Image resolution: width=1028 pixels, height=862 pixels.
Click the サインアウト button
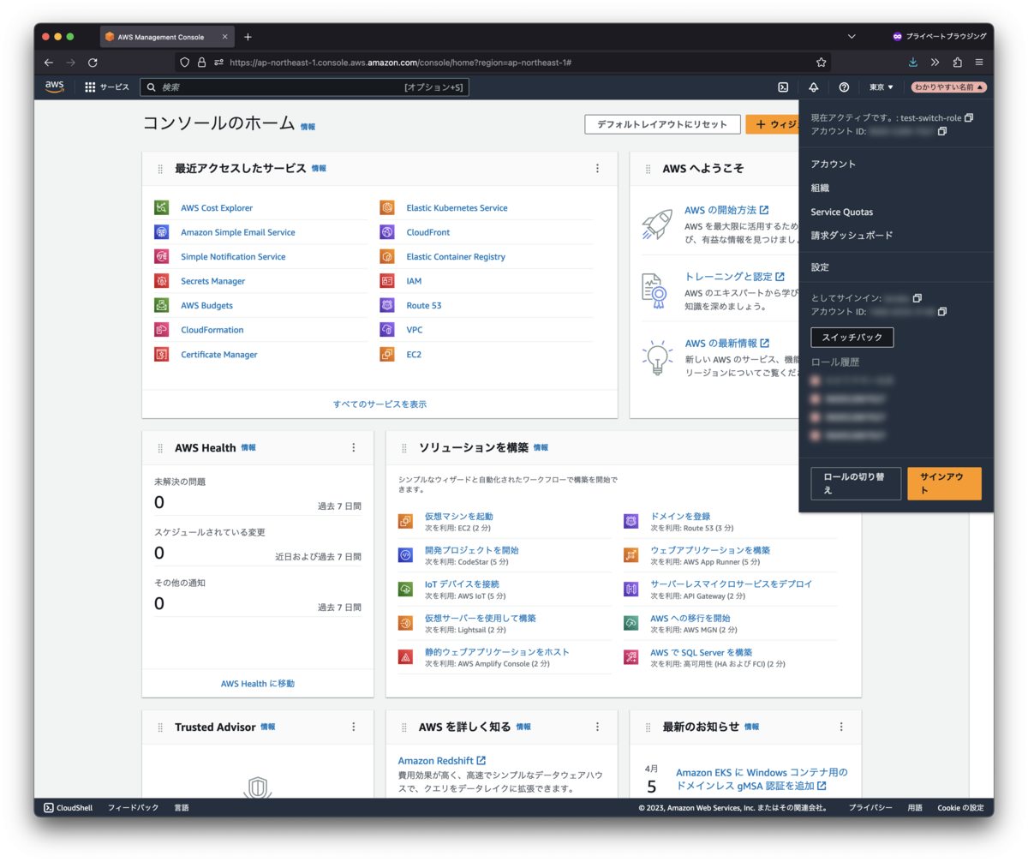(944, 483)
